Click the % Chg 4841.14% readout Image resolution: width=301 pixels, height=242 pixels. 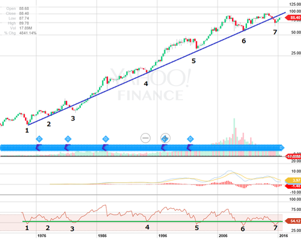click(20, 33)
